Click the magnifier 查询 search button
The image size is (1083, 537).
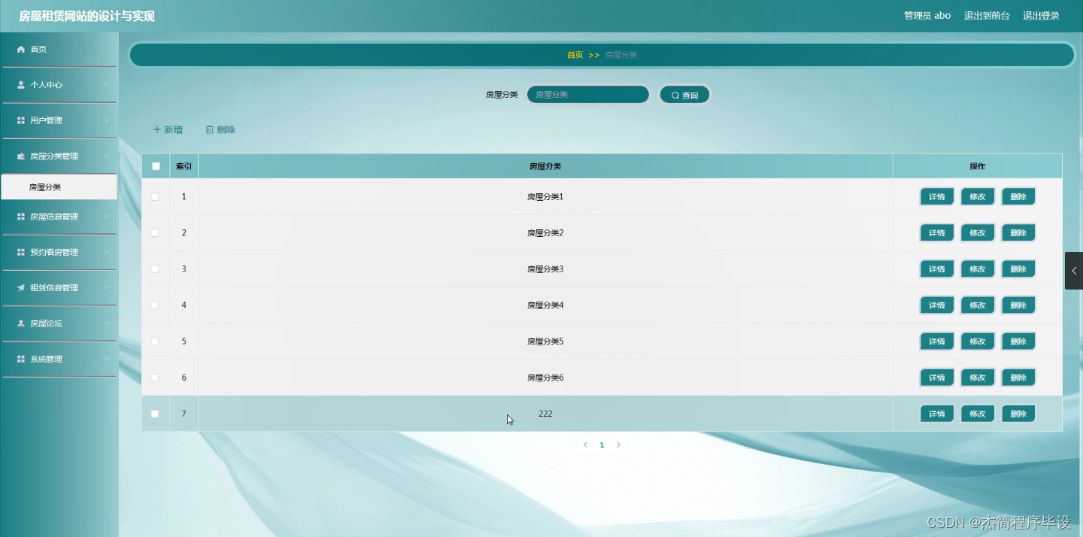[x=684, y=96]
